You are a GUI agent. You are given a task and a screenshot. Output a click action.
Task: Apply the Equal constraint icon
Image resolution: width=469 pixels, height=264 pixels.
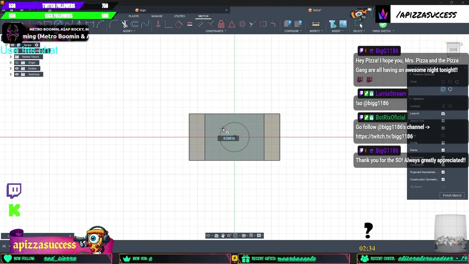point(189,24)
